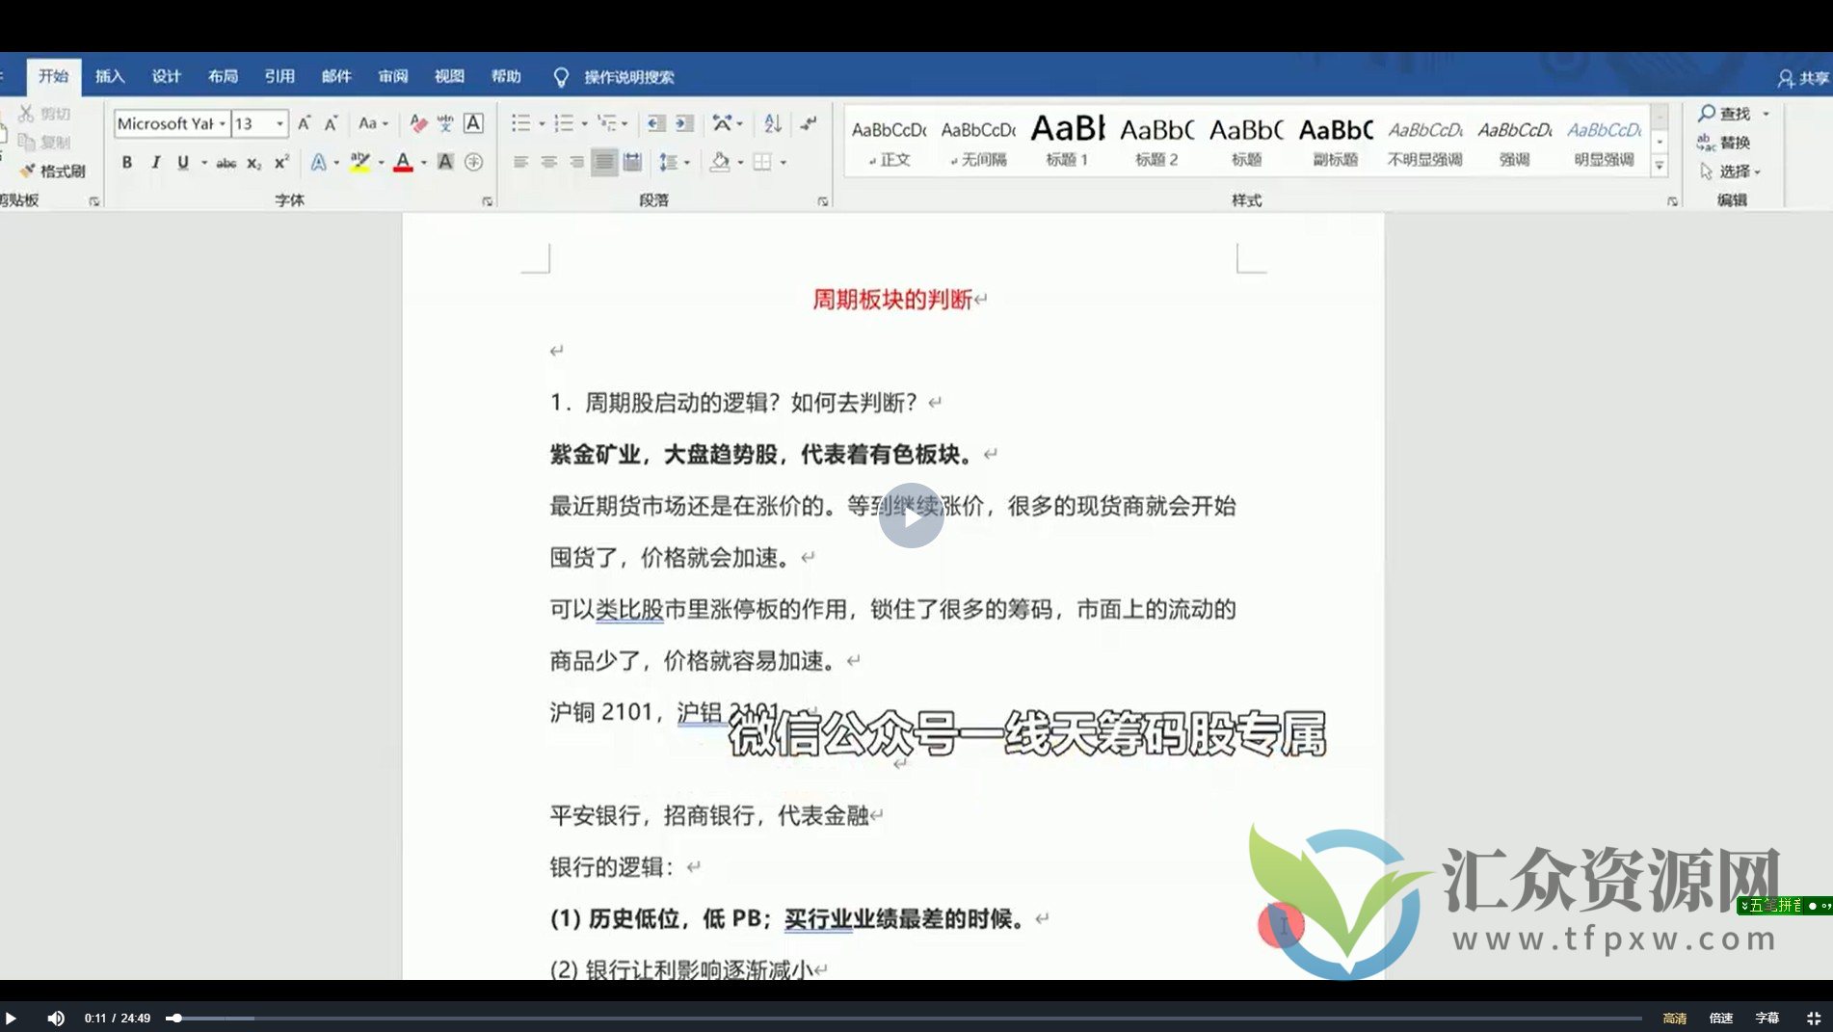This screenshot has width=1833, height=1032.
Task: Click the 共享 (Share) button
Action: coord(1803,78)
